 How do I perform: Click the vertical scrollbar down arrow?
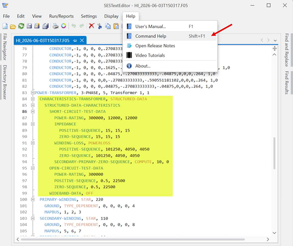tap(274, 233)
